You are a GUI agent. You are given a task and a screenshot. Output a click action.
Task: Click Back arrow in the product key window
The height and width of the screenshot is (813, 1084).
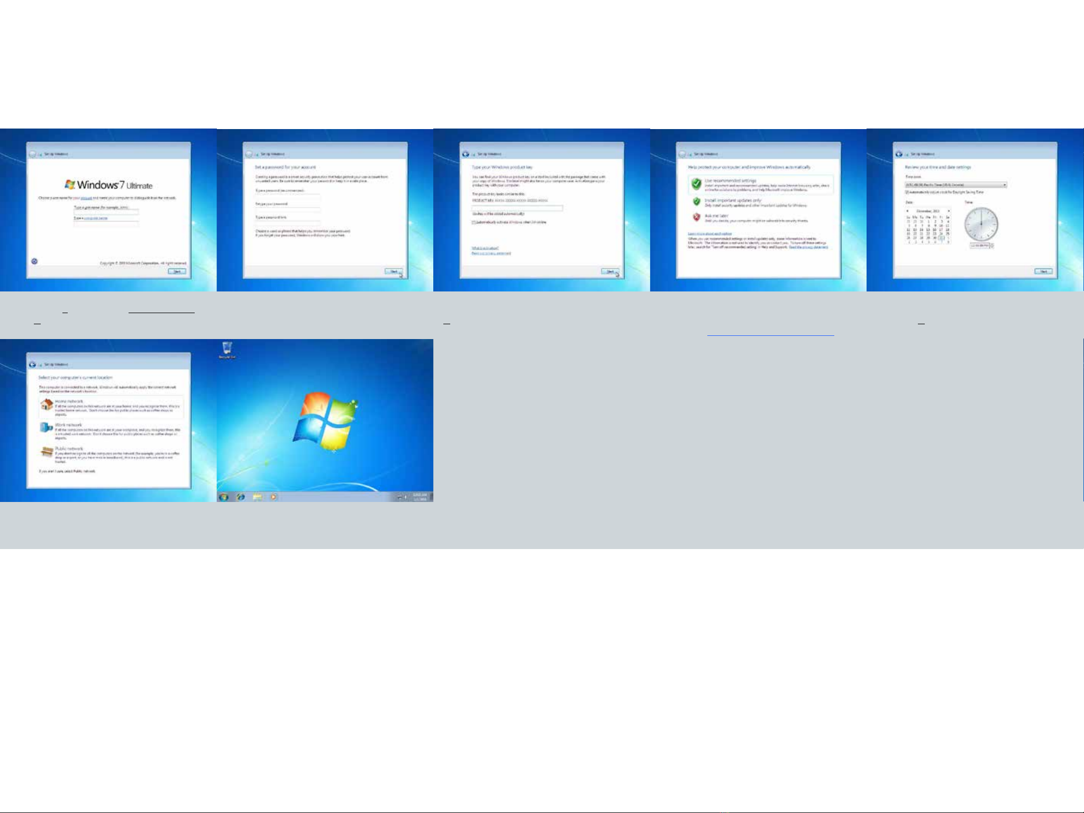[x=466, y=154]
